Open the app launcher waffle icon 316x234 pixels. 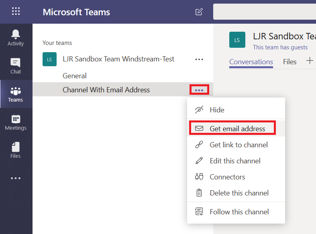[x=16, y=11]
